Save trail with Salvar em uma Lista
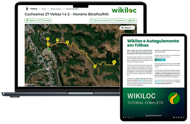This screenshot has height=124, width=190. click(x=100, y=21)
